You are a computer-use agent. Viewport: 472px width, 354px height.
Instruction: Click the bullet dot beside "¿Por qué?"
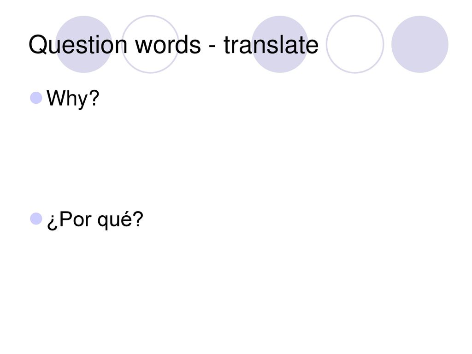[36, 218]
